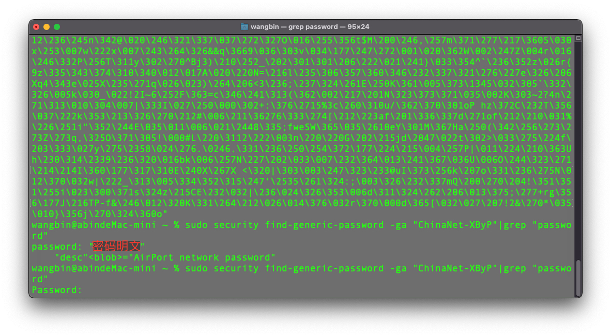Close the Terminal window with the red button
The image size is (611, 336).
coord(36,27)
